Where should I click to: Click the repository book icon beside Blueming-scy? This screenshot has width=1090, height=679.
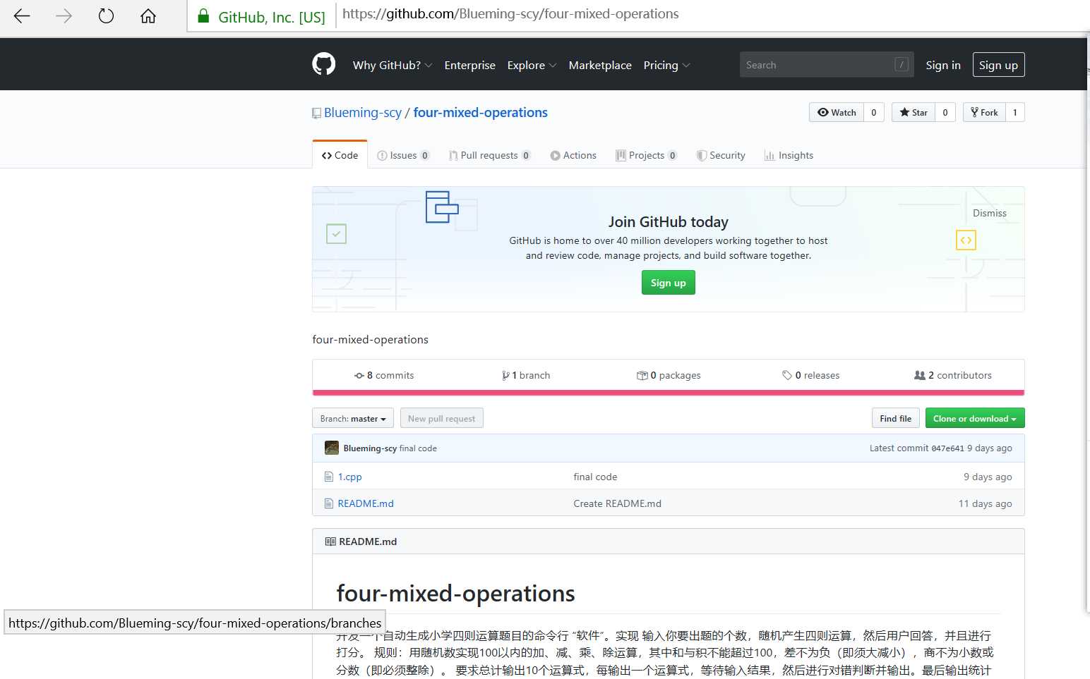click(316, 113)
